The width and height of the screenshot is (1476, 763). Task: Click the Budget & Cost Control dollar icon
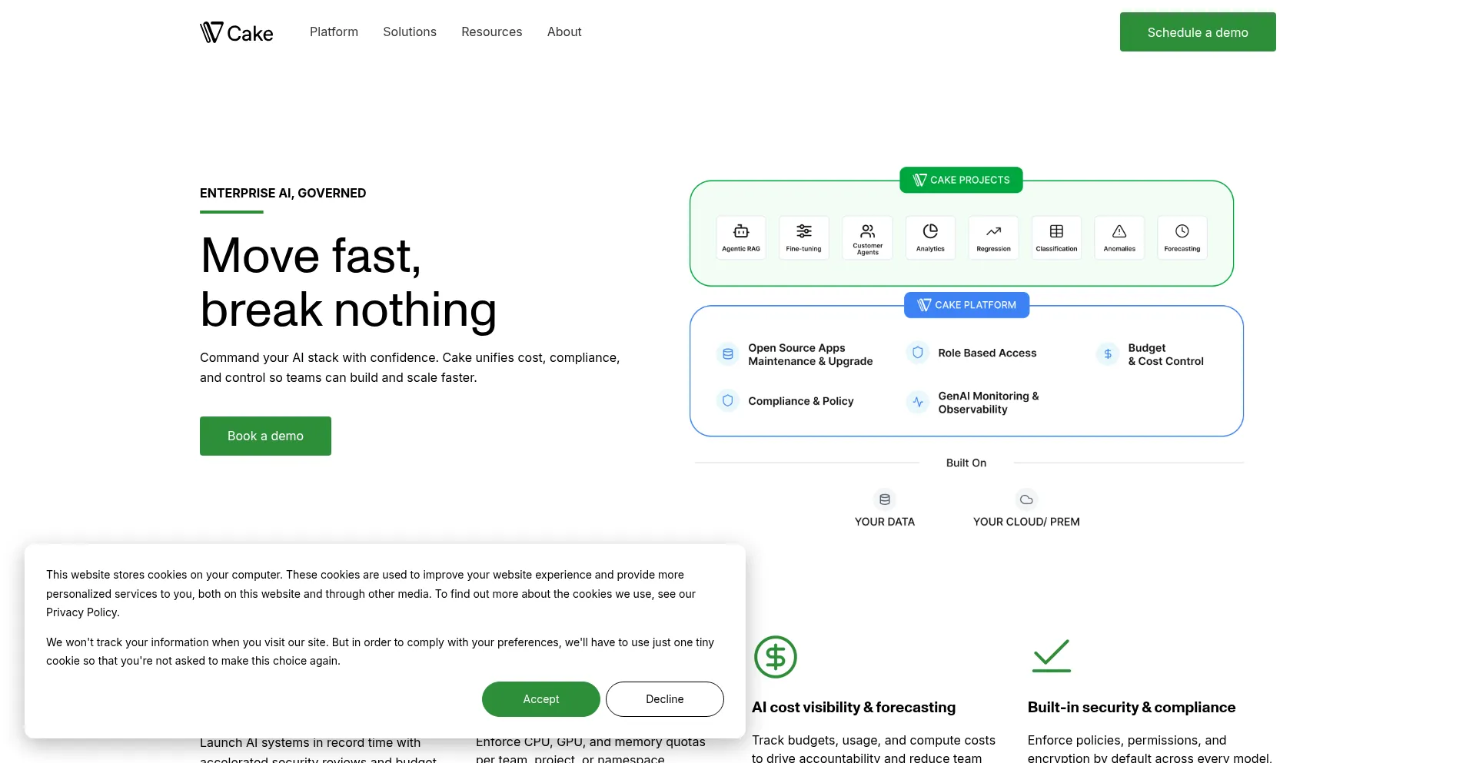click(x=1107, y=354)
